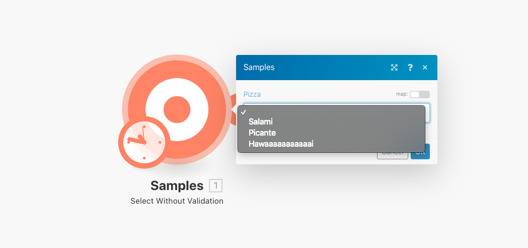The image size is (528, 248).
Task: Click the Pizza field label
Action: click(x=252, y=94)
